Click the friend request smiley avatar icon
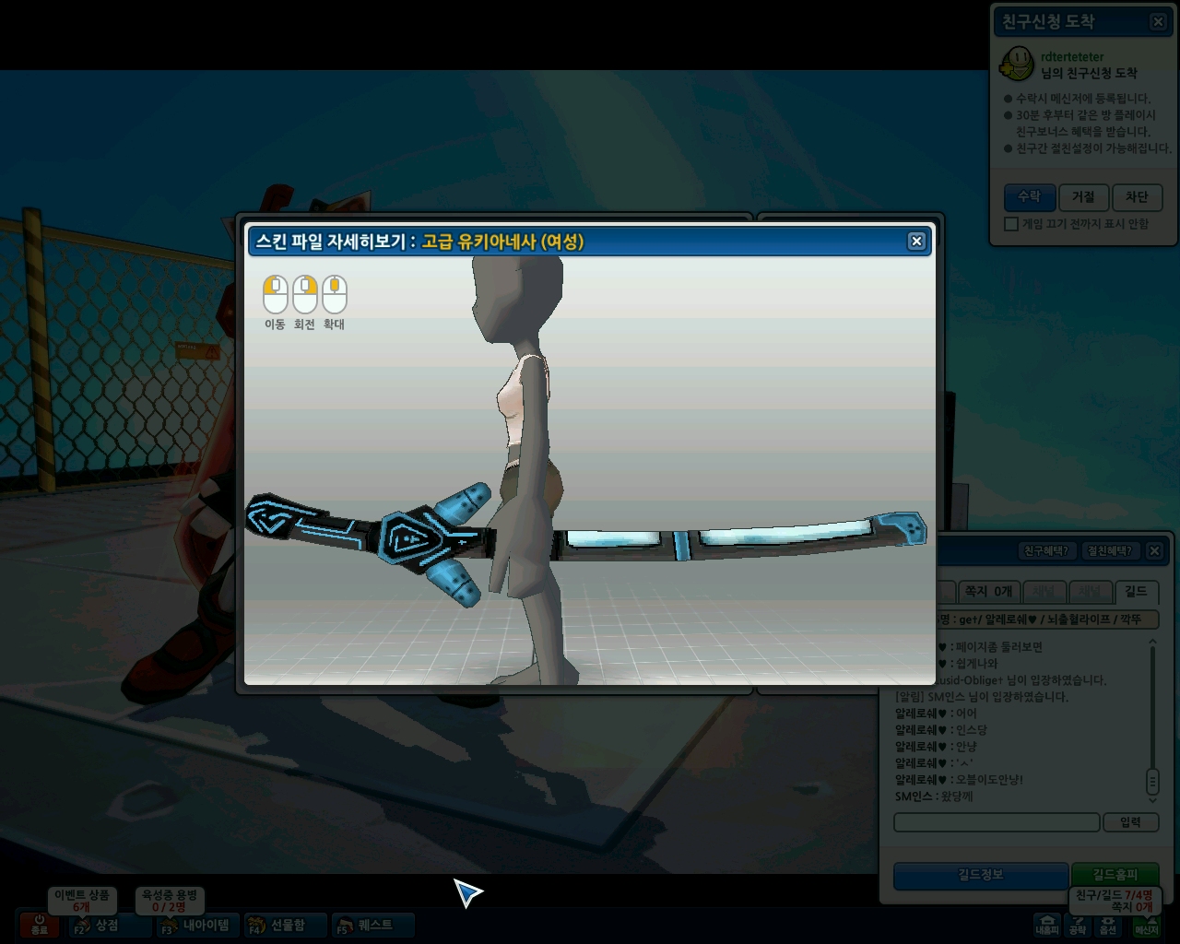The height and width of the screenshot is (944, 1180). (1018, 64)
